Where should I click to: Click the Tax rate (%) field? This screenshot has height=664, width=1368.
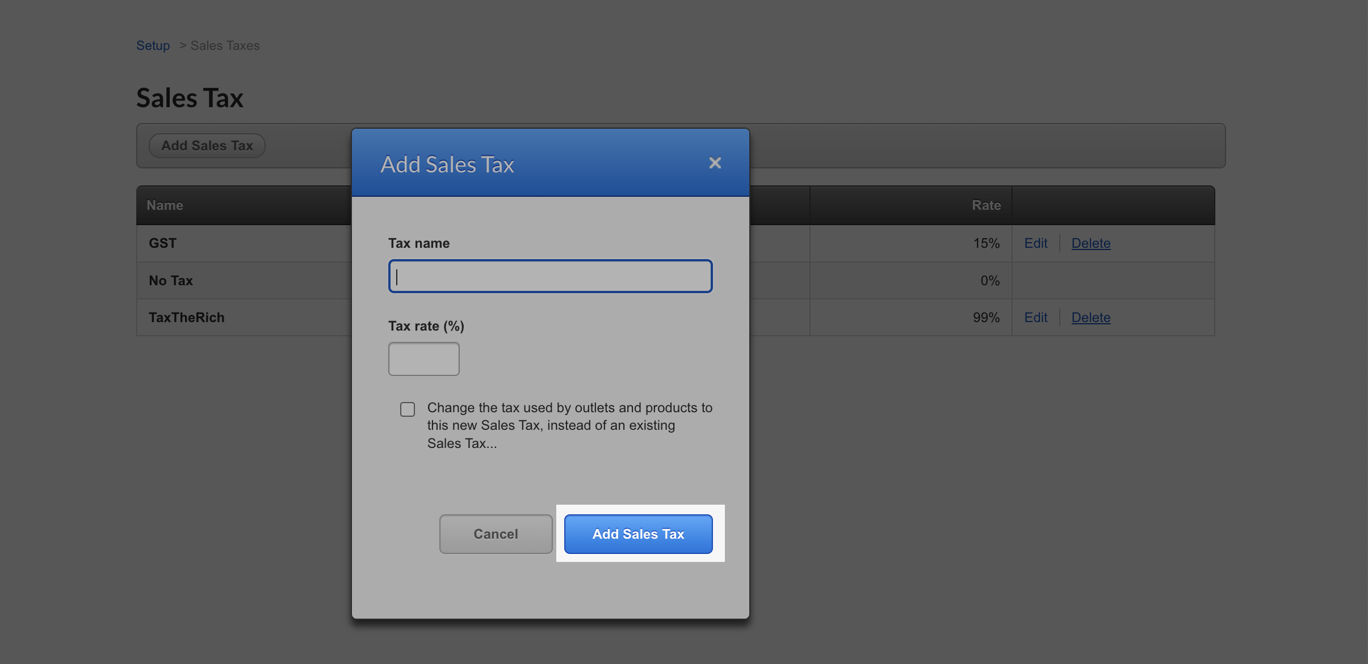click(423, 358)
